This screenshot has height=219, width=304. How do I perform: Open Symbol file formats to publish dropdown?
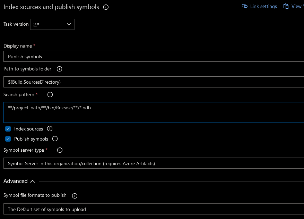point(154,209)
